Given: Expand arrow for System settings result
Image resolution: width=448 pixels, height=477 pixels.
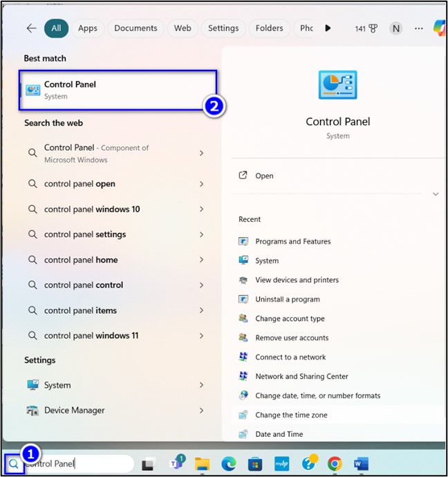Looking at the screenshot, I should click(201, 385).
